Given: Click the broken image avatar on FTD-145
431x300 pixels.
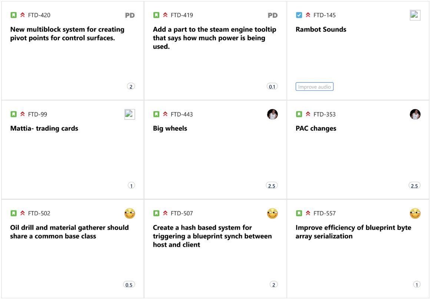Looking at the screenshot, I should (415, 15).
